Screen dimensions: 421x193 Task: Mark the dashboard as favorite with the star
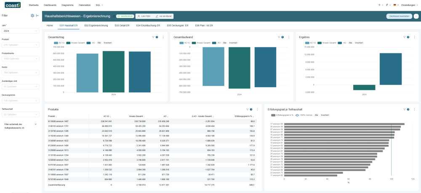click(x=114, y=16)
